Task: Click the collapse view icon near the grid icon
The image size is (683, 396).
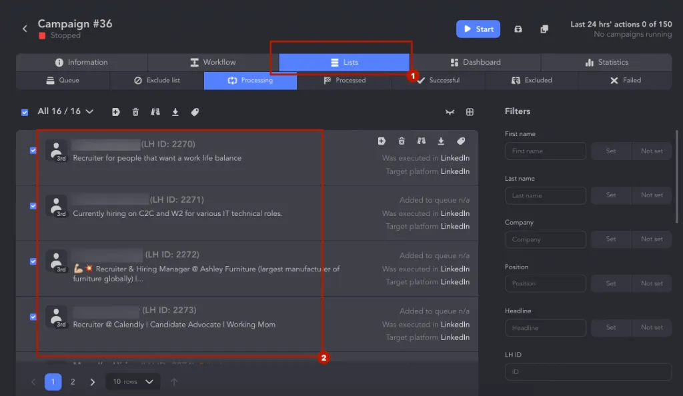Action: tap(450, 112)
